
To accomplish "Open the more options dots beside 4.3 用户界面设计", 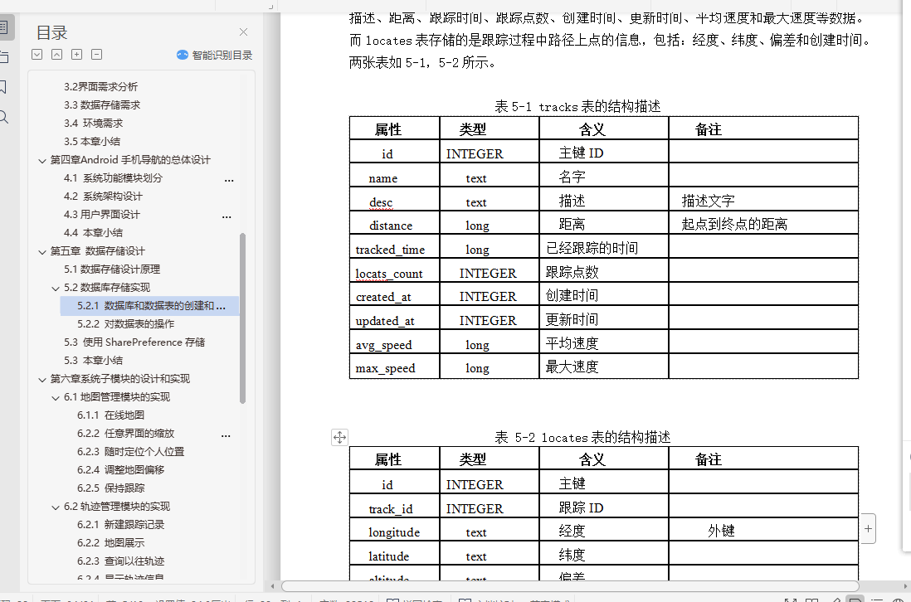I will pos(227,216).
